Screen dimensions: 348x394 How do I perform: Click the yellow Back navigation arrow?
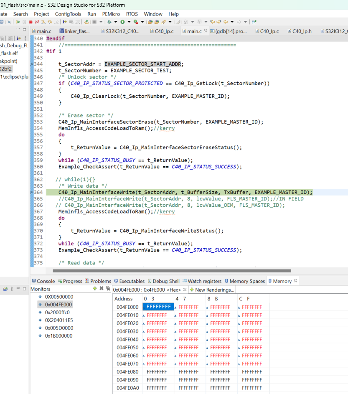click(x=226, y=22)
